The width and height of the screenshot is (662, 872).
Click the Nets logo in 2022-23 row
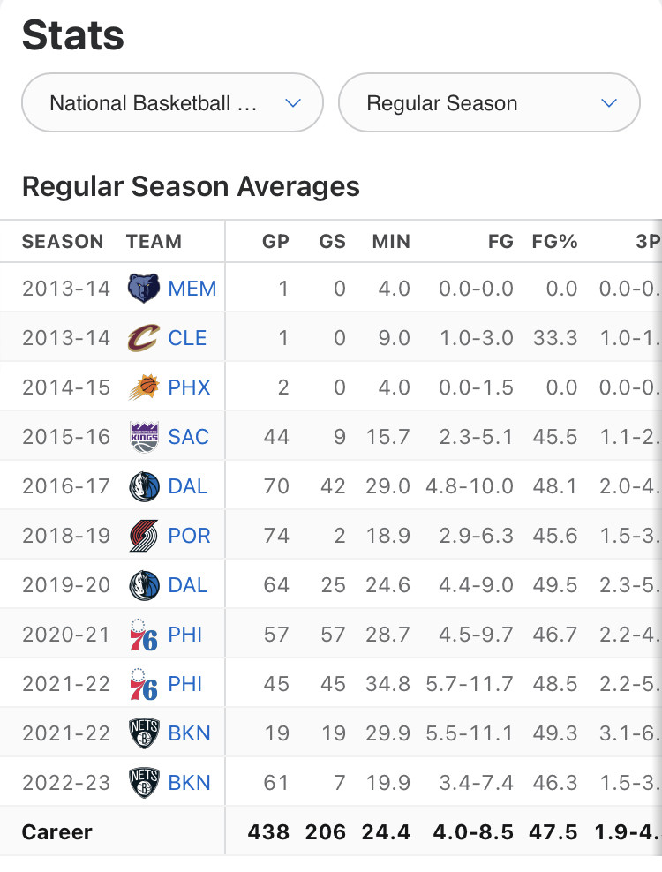point(144,783)
